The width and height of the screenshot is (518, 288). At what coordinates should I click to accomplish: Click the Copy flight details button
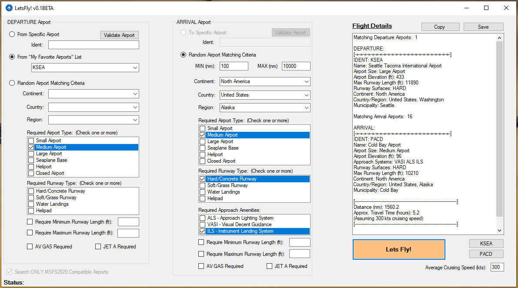click(439, 27)
